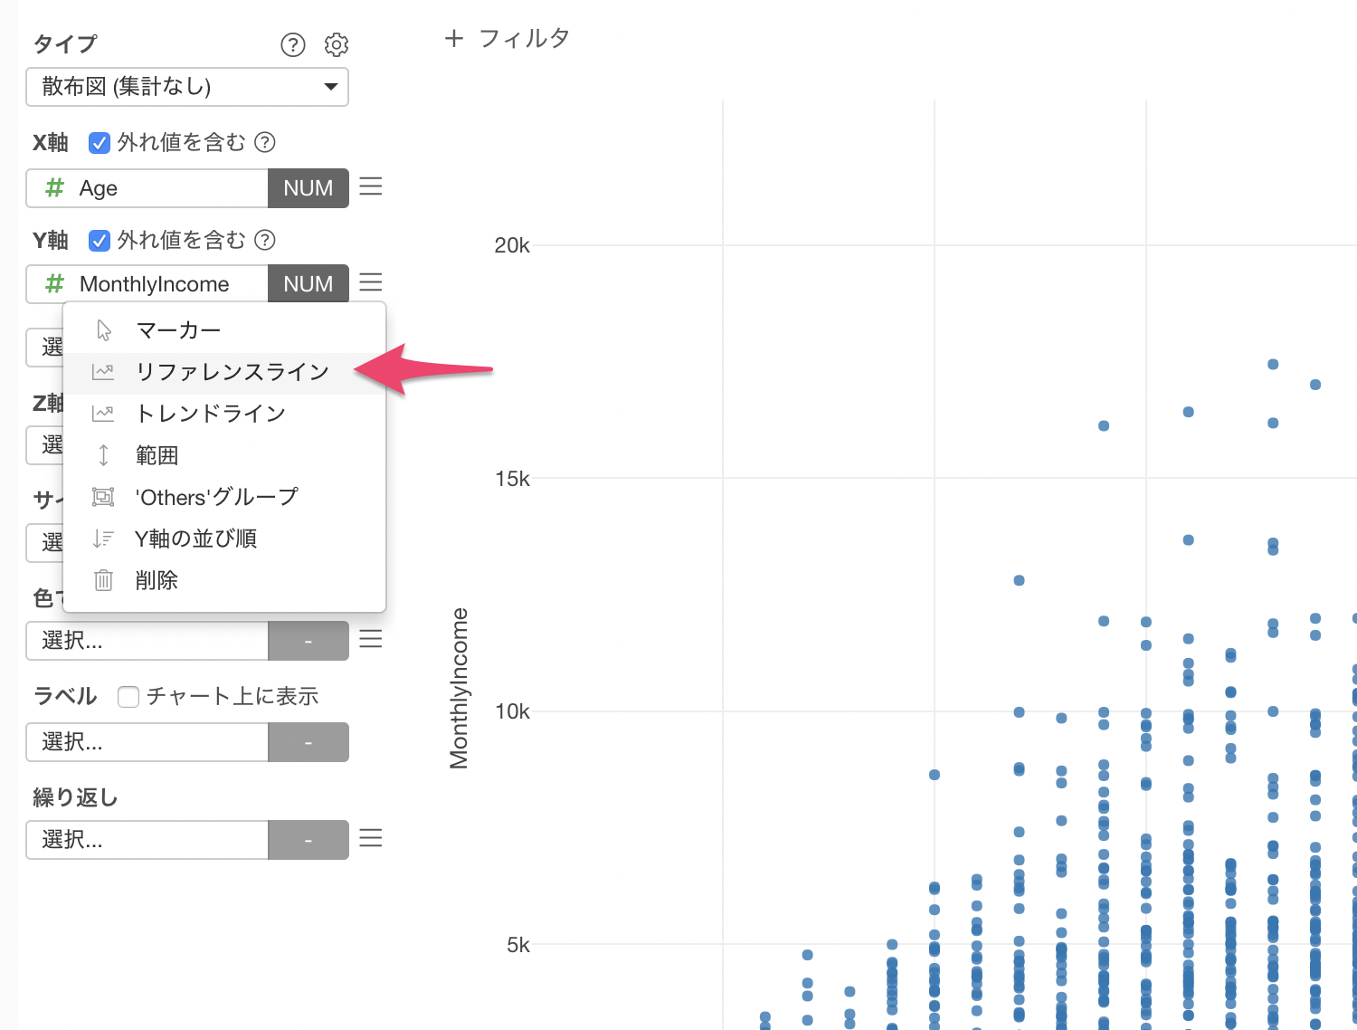Click the help question mark next to タイプ
Screen dimensions: 1357x1030
click(293, 44)
